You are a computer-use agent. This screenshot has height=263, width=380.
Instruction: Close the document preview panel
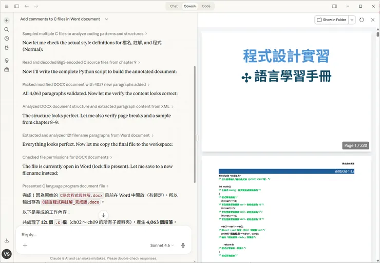click(x=373, y=20)
